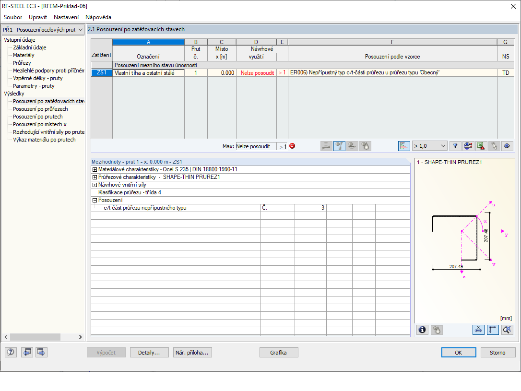Click the red sad face status icon

[292, 146]
